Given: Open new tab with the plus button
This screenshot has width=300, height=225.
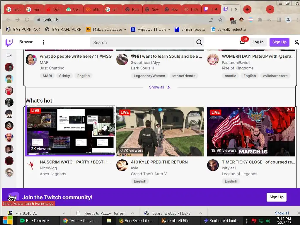Looking at the screenshot, I should click(247, 9).
